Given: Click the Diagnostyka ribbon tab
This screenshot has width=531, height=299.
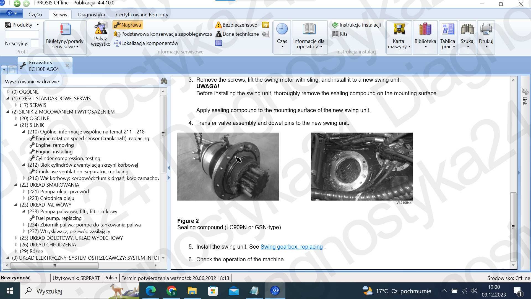Looking at the screenshot, I should [92, 14].
